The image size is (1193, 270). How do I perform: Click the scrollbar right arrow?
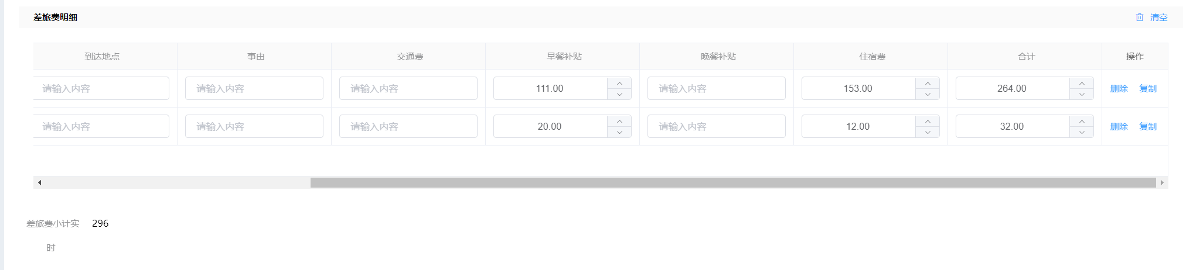[x=1161, y=183]
